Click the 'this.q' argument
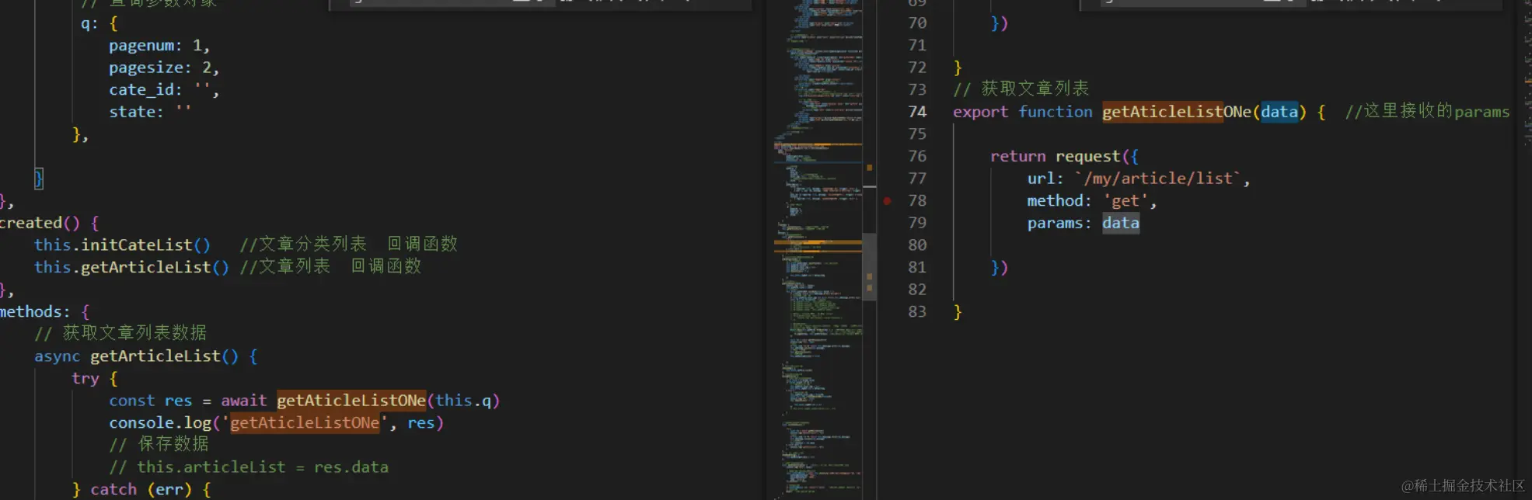Screen dimensions: 1532x500 point(463,401)
